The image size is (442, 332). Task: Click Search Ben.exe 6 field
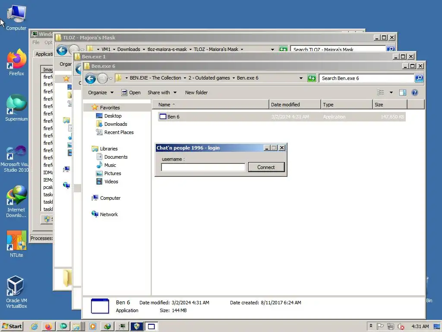pyautogui.click(x=366, y=78)
